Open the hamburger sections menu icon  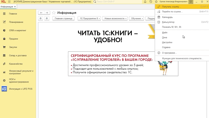[x=9, y=2]
